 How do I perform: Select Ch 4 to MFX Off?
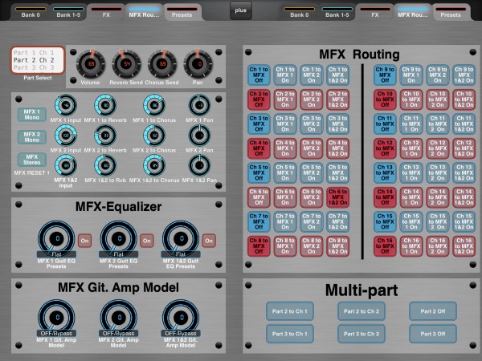click(259, 148)
